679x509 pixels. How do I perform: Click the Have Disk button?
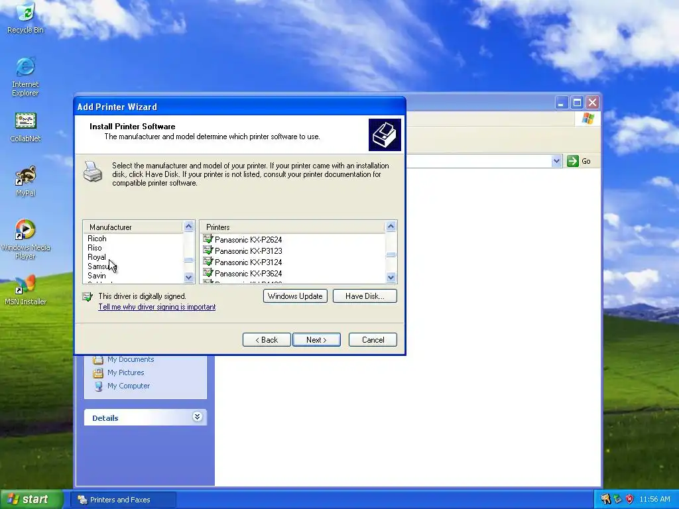tap(365, 296)
